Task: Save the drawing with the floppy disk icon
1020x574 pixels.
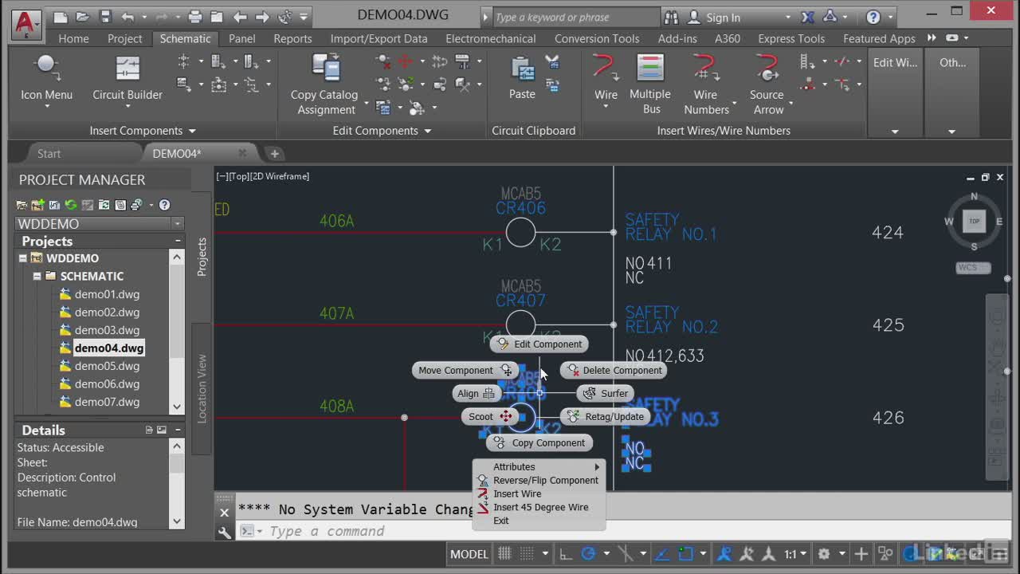Action: pos(105,17)
